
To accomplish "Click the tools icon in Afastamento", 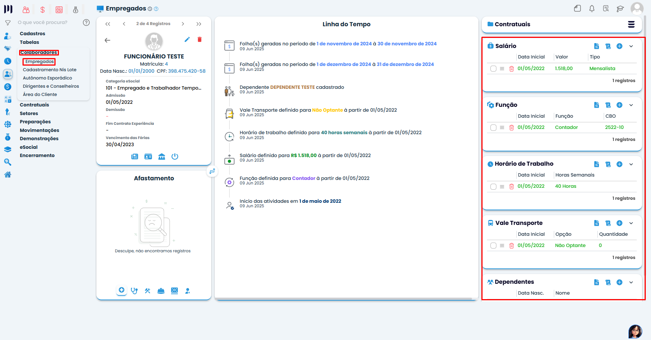I will 147,291.
